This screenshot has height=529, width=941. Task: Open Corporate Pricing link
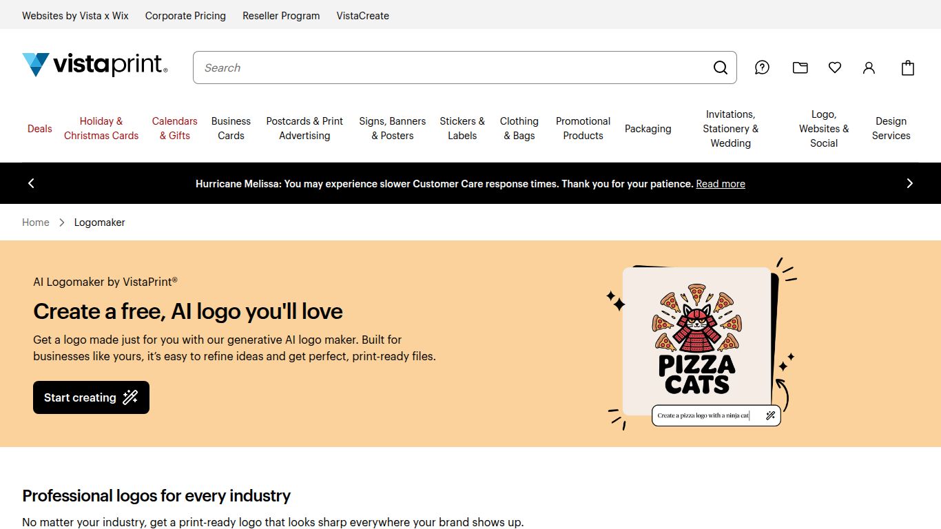[x=185, y=15]
